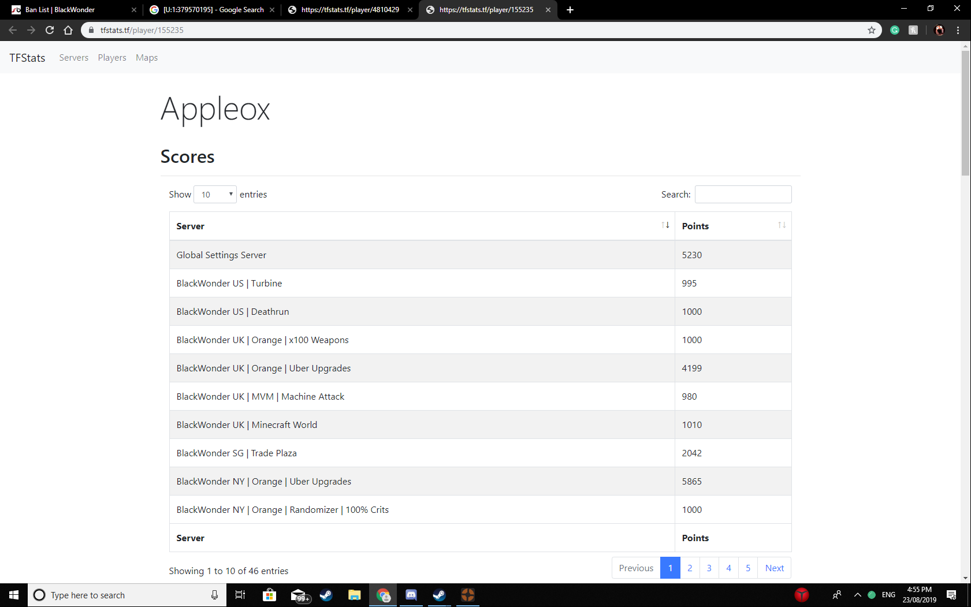
Task: Open the TFStats home link
Action: 27,58
